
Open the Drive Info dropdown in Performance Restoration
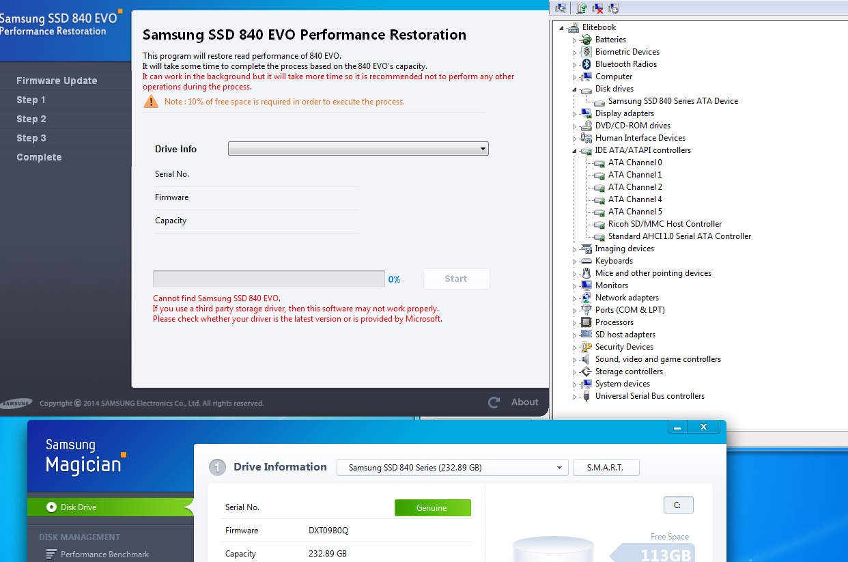[x=358, y=149]
